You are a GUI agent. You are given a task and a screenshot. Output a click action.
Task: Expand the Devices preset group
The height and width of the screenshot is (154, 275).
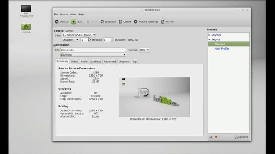[x=209, y=35]
